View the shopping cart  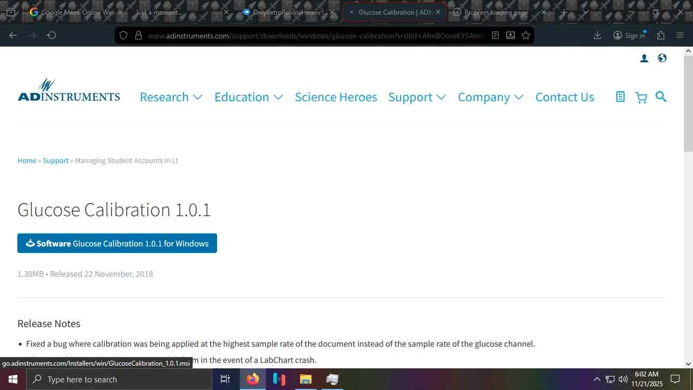click(x=641, y=97)
